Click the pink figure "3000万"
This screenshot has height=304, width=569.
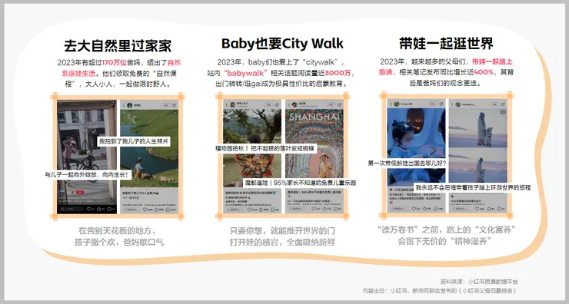point(338,73)
